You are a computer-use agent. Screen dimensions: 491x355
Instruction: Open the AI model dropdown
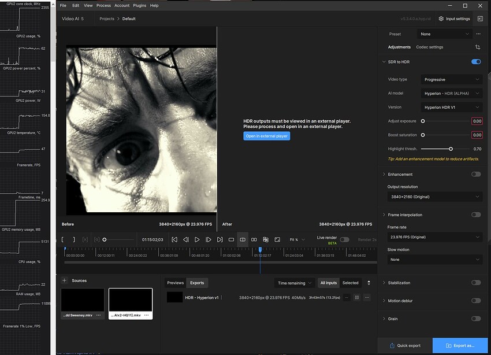click(x=452, y=93)
